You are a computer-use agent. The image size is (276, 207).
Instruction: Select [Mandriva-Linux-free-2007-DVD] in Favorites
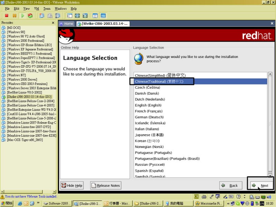pos(29,127)
